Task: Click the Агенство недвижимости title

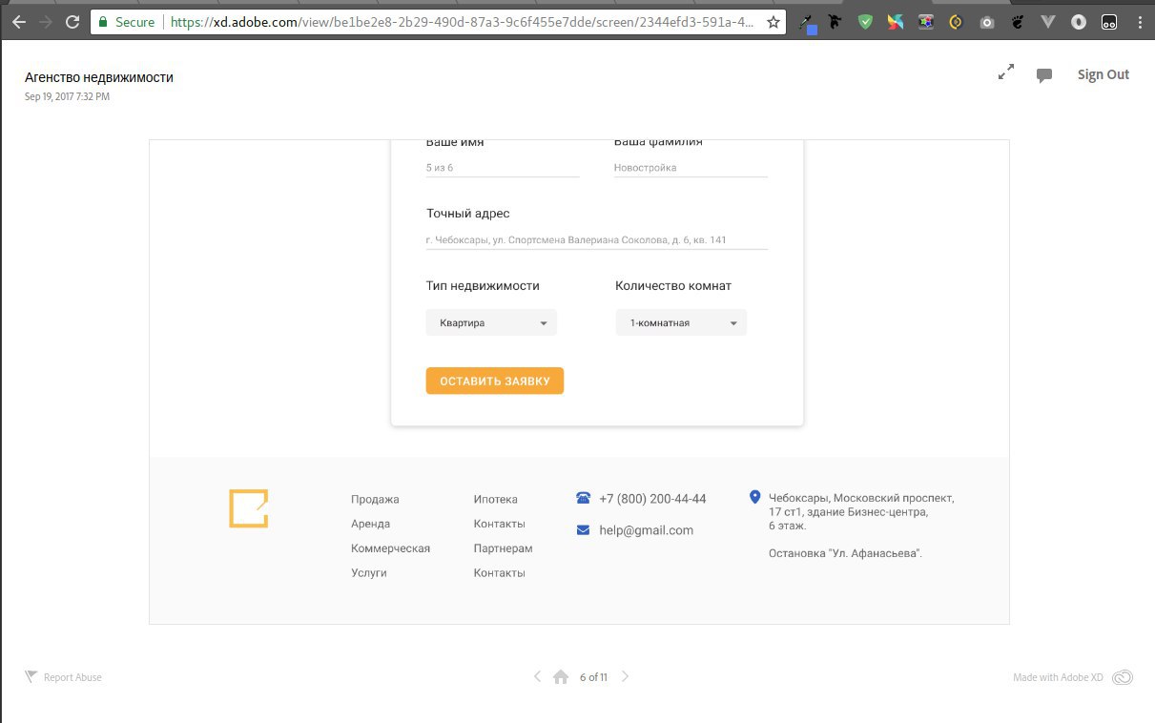Action: coord(99,77)
